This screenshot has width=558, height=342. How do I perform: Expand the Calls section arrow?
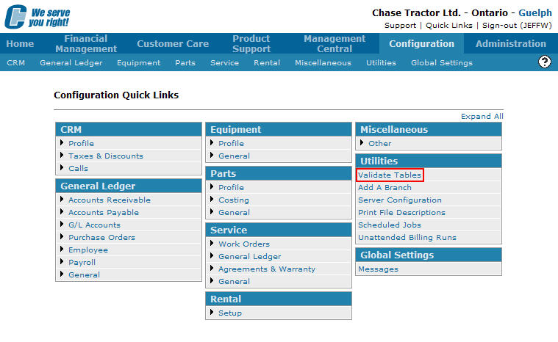coord(62,167)
